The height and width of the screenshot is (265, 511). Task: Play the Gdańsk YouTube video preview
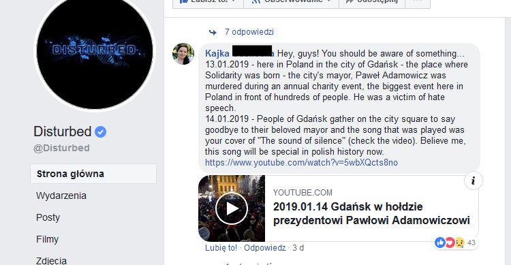pyautogui.click(x=232, y=208)
